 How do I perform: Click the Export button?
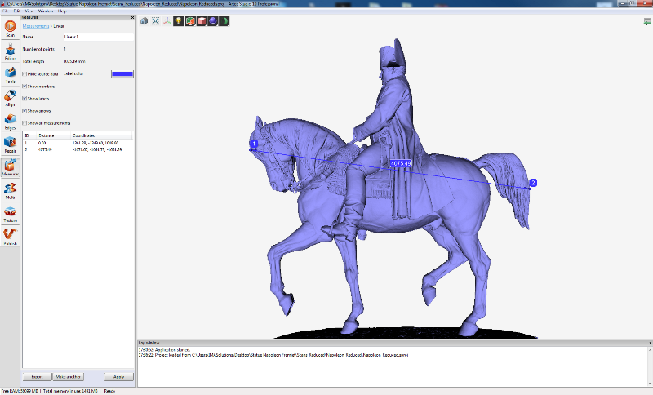37,377
